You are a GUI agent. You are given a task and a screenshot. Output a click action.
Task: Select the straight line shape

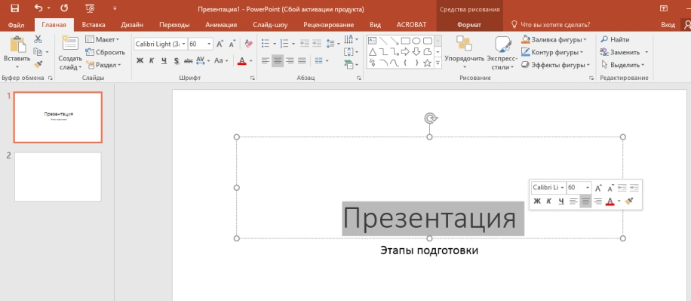tap(383, 41)
